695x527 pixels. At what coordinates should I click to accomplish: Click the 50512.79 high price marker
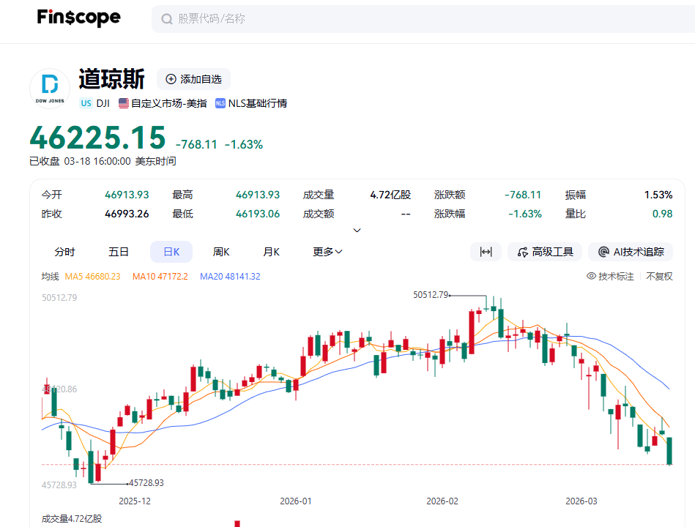tap(431, 295)
